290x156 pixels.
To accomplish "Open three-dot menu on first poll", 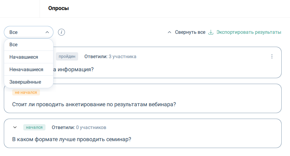I will [272, 56].
